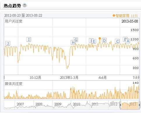Grab right range slider handle

coord(139,105)
